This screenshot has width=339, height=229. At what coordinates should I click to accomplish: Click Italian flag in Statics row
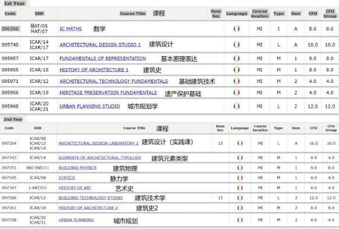tap(240, 178)
